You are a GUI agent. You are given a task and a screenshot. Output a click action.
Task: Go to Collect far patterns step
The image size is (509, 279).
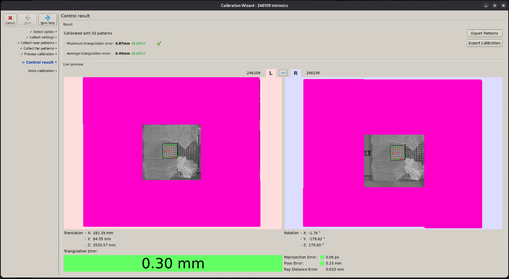click(38, 48)
